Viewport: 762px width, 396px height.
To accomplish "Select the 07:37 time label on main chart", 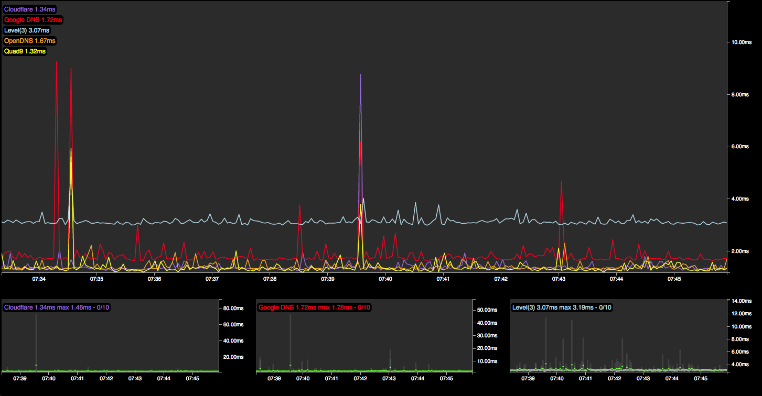I will pyautogui.click(x=212, y=280).
